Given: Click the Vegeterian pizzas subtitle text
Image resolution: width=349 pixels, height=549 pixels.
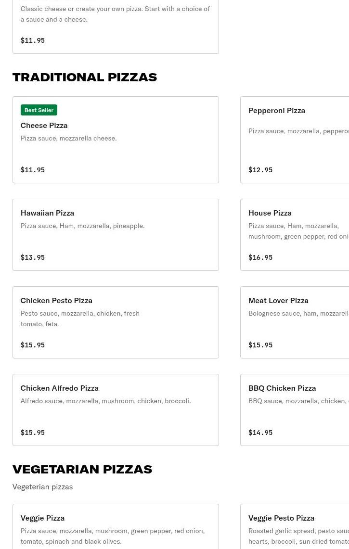Looking at the screenshot, I should 42,486.
